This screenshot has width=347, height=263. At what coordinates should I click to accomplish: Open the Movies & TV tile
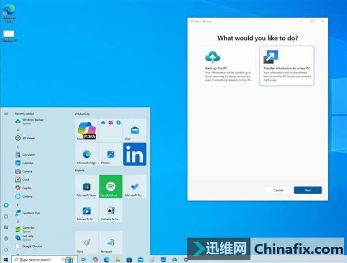click(x=87, y=210)
